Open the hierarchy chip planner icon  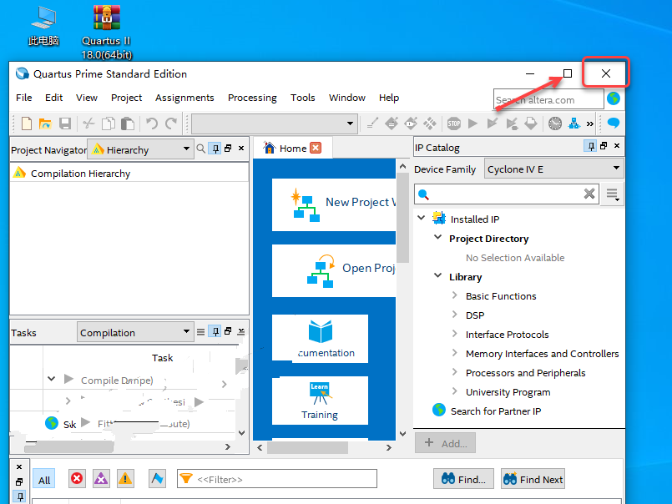[x=573, y=123]
